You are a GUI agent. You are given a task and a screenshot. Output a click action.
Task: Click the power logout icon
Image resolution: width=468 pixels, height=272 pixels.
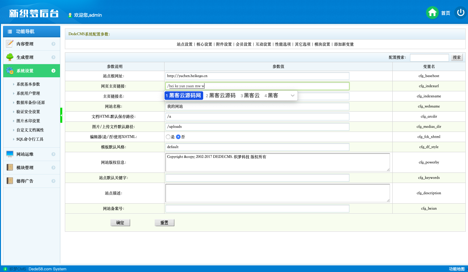click(460, 13)
